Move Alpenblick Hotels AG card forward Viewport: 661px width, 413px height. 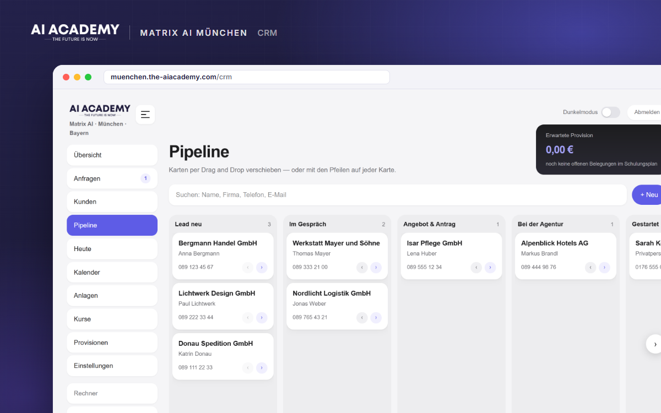coord(604,268)
